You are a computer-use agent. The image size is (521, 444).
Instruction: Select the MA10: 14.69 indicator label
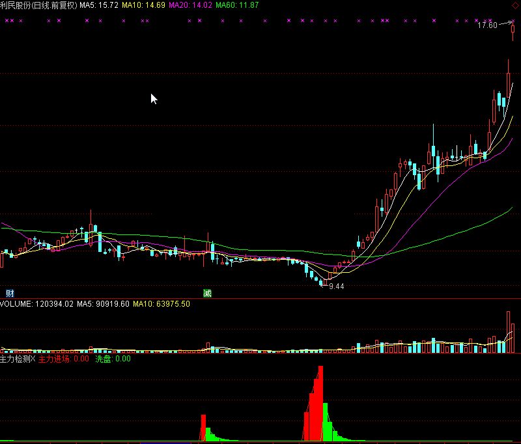[143, 5]
